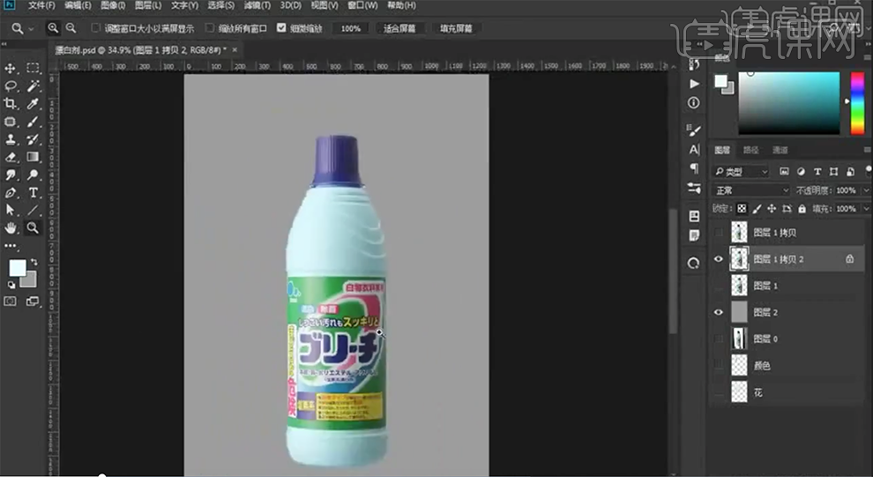Select the Pen tool
Viewport: 873px width, 477px height.
11,192
